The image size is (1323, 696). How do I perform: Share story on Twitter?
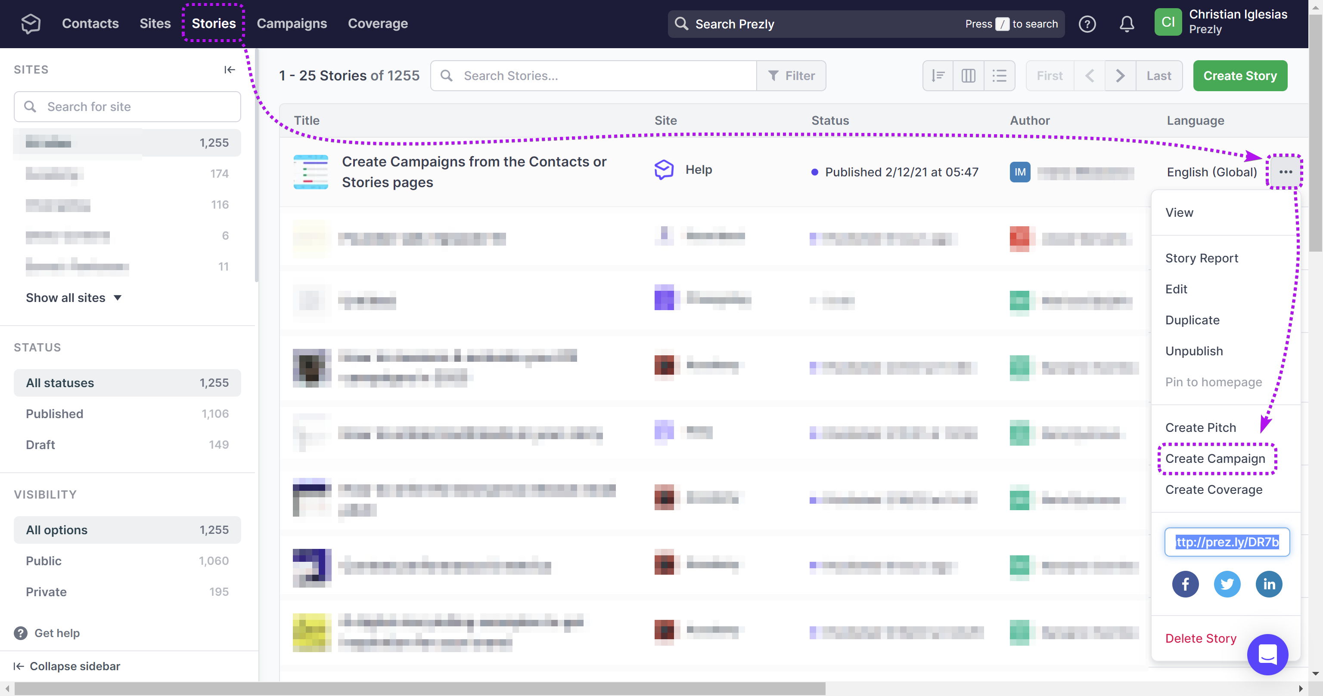coord(1227,584)
